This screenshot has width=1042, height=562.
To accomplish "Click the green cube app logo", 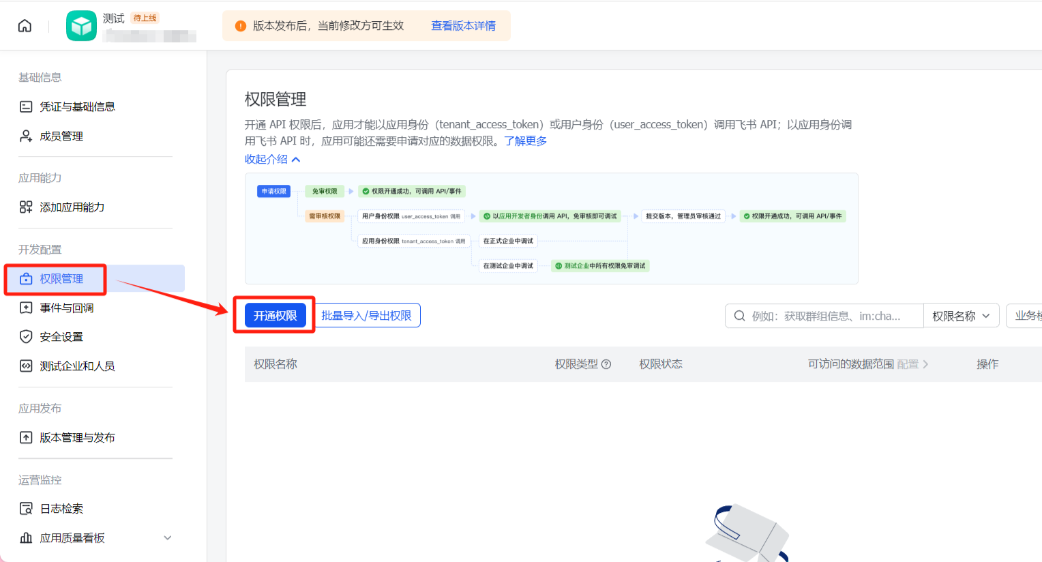I will click(81, 26).
